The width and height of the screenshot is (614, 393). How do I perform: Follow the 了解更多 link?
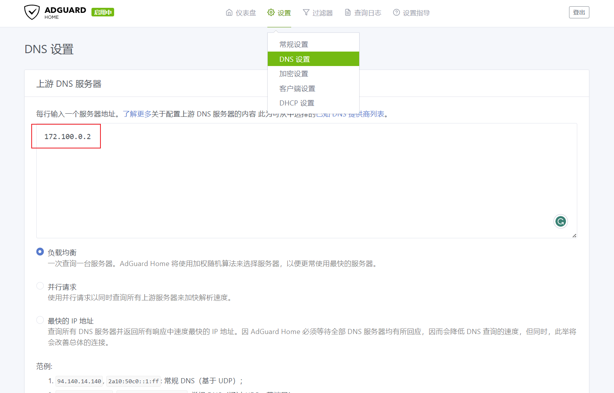click(x=137, y=114)
